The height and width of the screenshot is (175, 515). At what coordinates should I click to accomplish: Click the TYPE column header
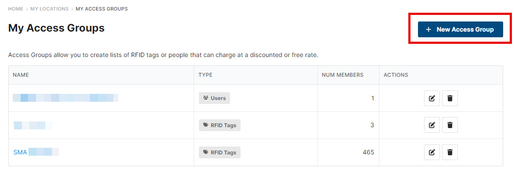205,75
